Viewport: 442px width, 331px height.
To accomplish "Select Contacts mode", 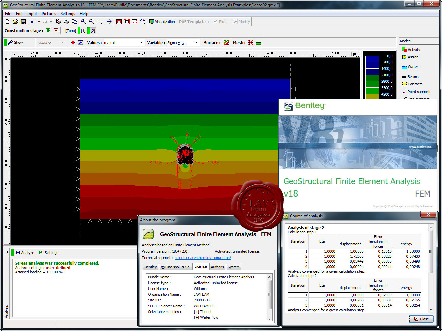I will (412, 84).
